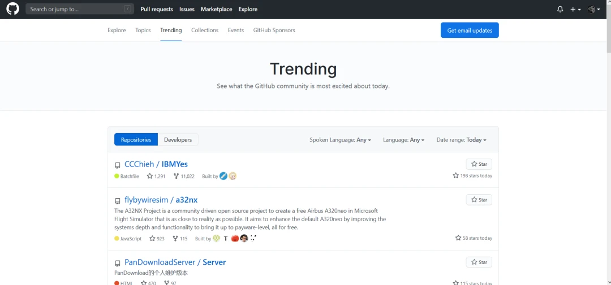Screen dimensions: 611x285
Task: Expand the Spoken Language filter dropdown
Action: [x=340, y=140]
